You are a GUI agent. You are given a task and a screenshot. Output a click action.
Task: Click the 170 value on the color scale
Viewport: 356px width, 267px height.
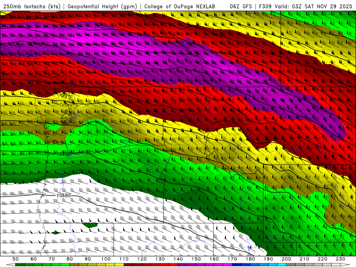click(x=232, y=259)
